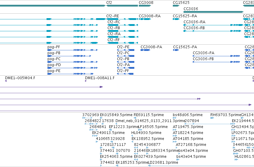The height and width of the screenshot is (167, 254).
Task: Click the EK249013.5prime EST label
Action: point(108,133)
